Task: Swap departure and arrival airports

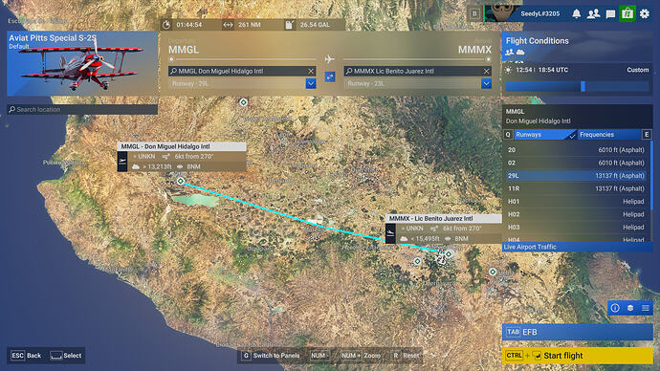Action: pos(330,77)
